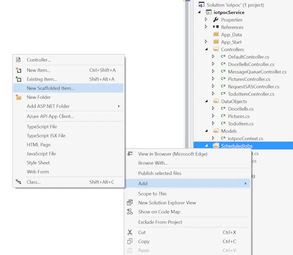
Task: Click the vertical scrollbar beside Solution Explorer
Action: [187, 74]
